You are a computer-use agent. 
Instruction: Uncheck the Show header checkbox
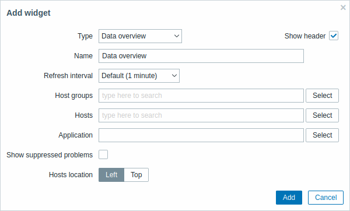pyautogui.click(x=334, y=36)
